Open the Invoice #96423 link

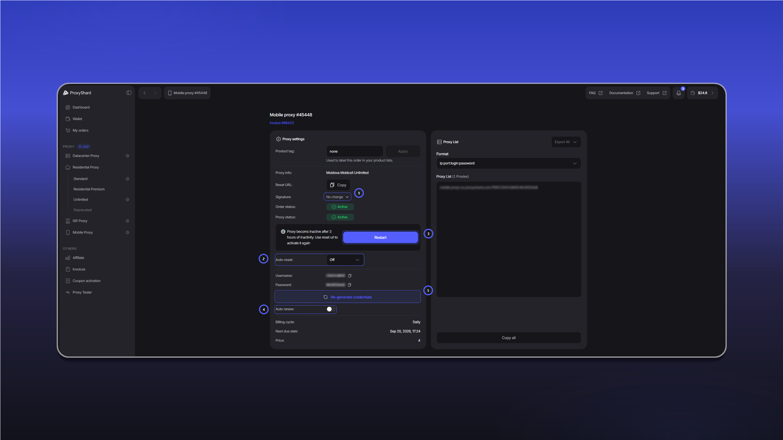282,123
